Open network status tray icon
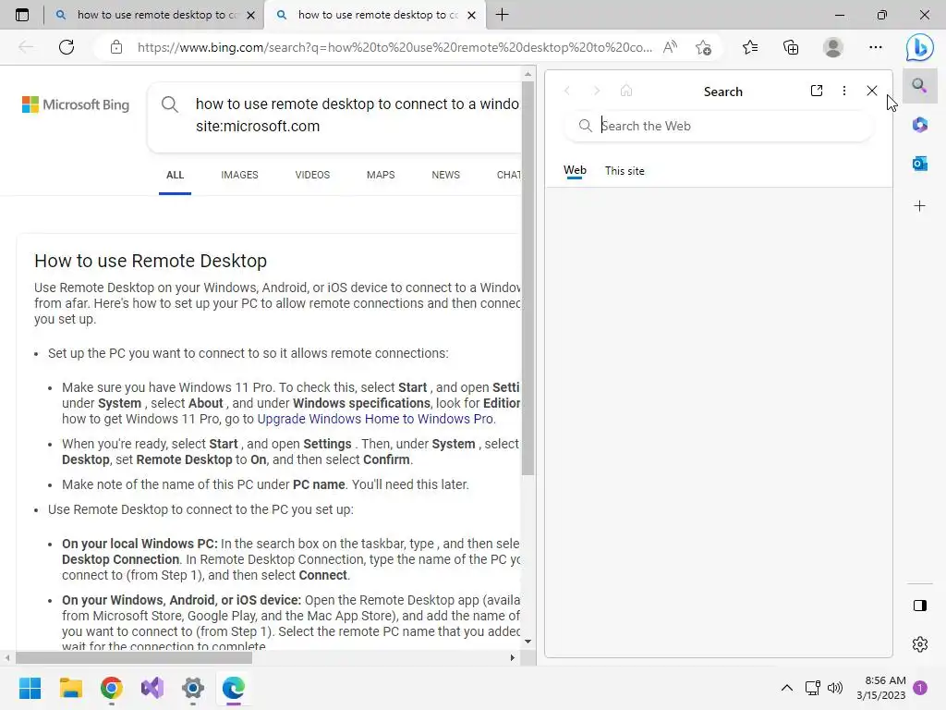The height and width of the screenshot is (710, 946). tap(813, 688)
